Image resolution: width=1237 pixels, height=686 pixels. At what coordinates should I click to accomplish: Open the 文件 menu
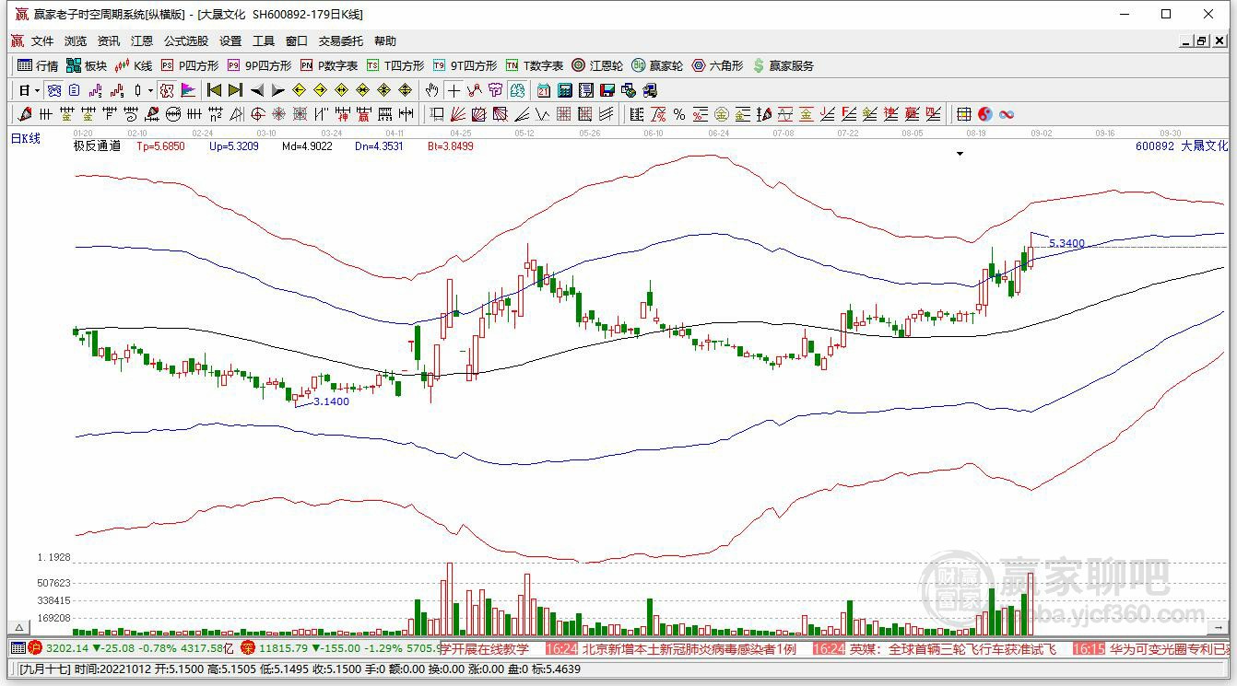[x=42, y=41]
